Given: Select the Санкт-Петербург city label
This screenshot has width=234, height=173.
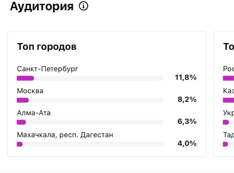Looking at the screenshot, I should click(x=48, y=69).
